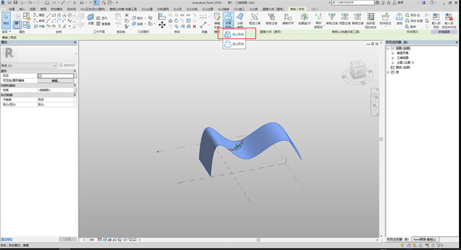Screen dimensions: 461x250
Task: Open the 视图 ribbon tab
Action: [32, 9]
